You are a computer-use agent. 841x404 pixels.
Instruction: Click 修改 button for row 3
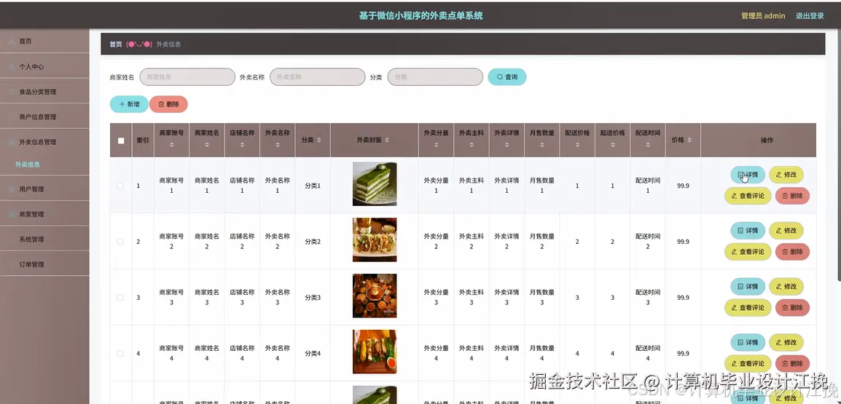(786, 287)
